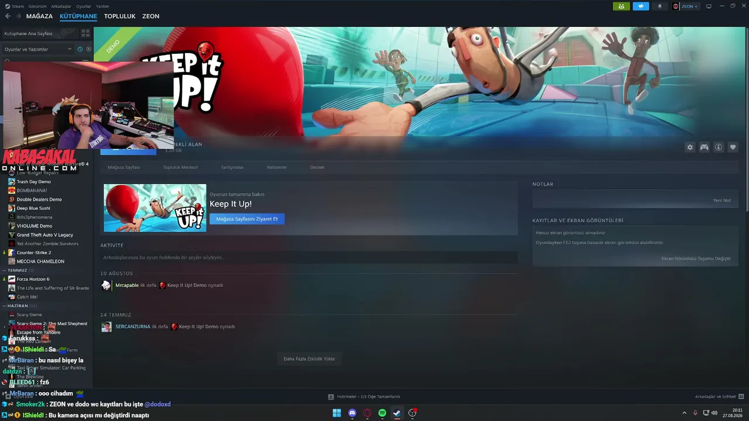Create a Yeni Not note
This screenshot has height=421, width=749.
pos(722,201)
